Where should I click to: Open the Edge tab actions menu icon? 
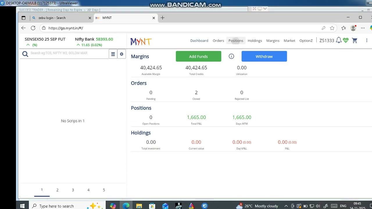[24, 18]
